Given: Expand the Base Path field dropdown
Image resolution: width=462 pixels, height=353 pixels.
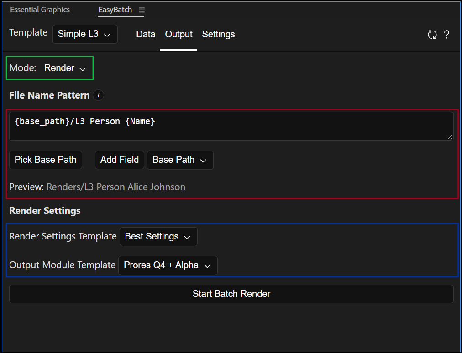Looking at the screenshot, I should (x=180, y=160).
